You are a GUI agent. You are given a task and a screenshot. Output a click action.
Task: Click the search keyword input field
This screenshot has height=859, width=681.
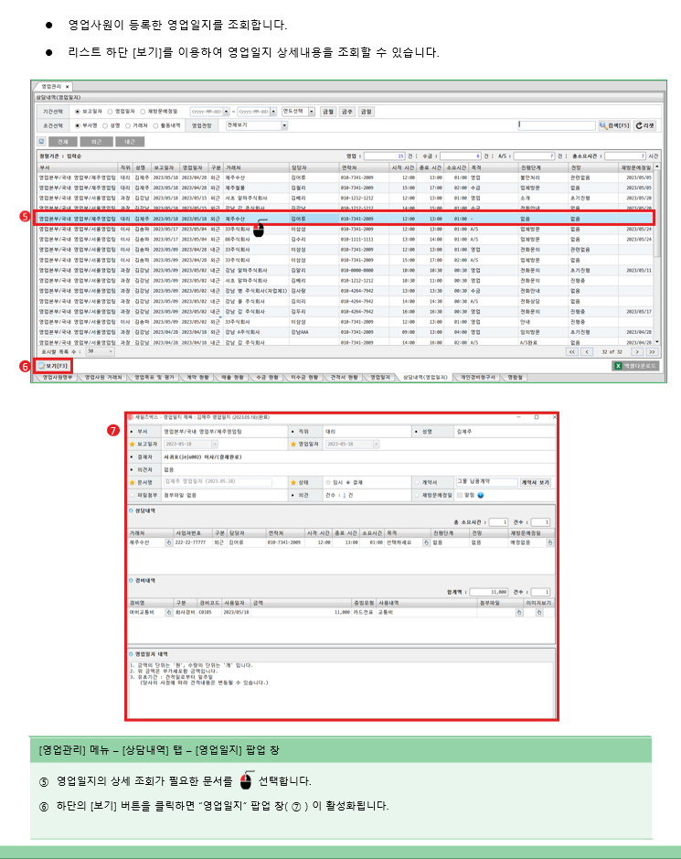point(557,125)
